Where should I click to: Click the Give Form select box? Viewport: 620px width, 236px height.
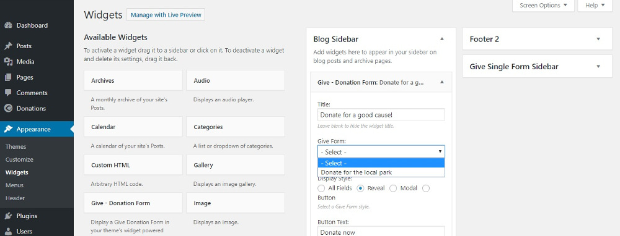[x=381, y=152]
